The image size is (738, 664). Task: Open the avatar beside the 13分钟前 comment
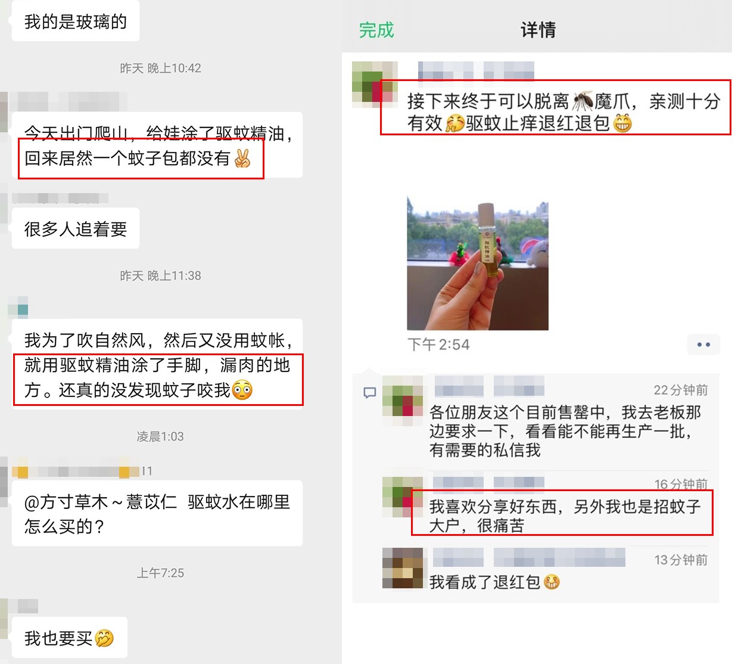coord(403,568)
